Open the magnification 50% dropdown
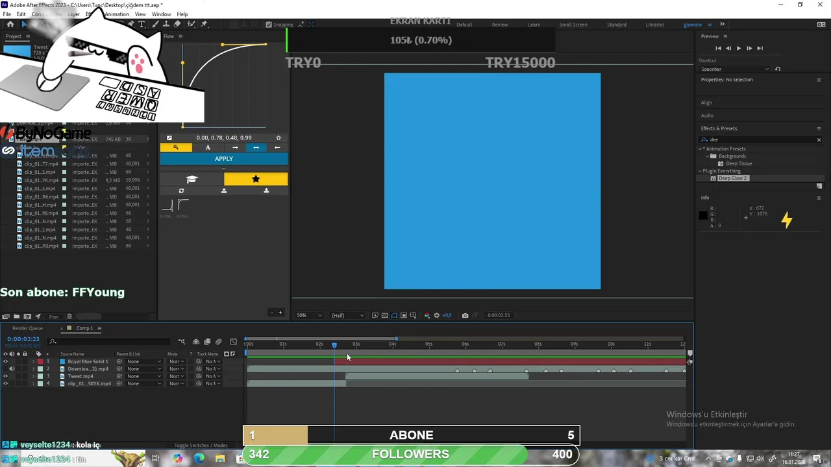 coord(309,315)
